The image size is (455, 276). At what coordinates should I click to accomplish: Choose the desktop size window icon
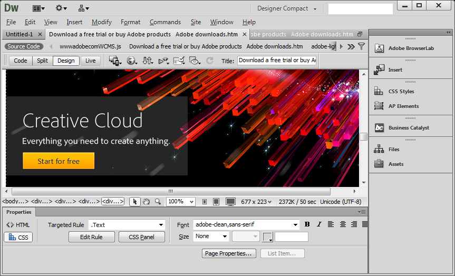231,202
